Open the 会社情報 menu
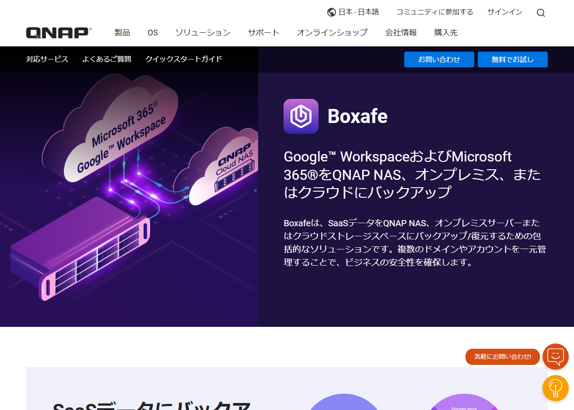 401,33
